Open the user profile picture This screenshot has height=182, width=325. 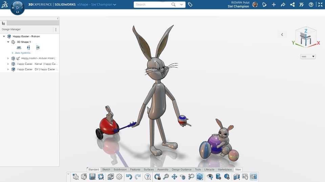[255, 4]
